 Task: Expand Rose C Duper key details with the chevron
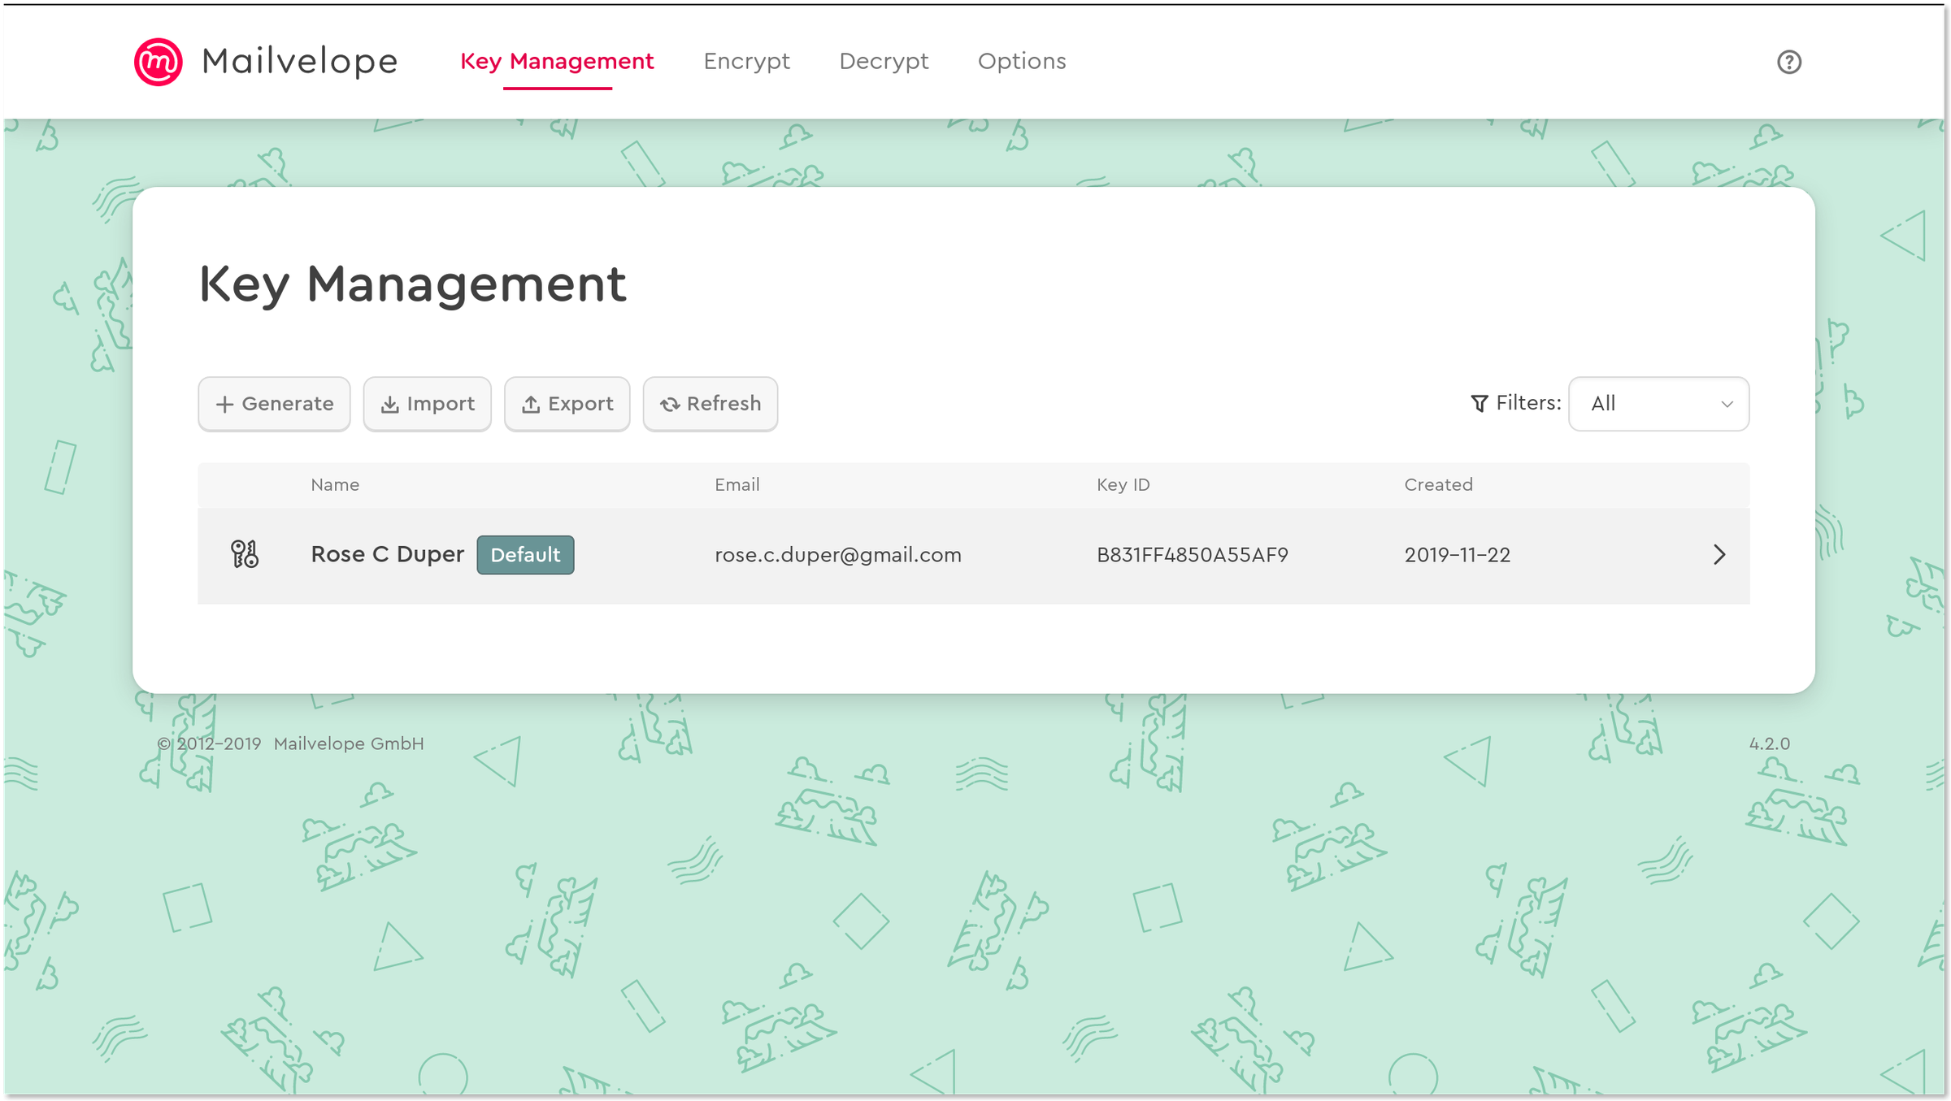pos(1720,555)
